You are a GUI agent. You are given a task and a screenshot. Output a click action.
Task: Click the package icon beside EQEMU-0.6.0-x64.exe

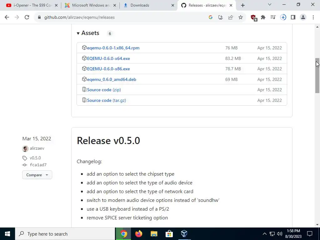[x=84, y=58]
